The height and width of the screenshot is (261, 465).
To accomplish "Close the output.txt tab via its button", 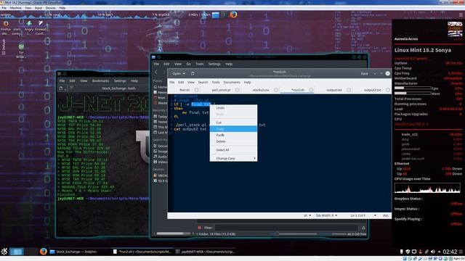I will click(349, 90).
